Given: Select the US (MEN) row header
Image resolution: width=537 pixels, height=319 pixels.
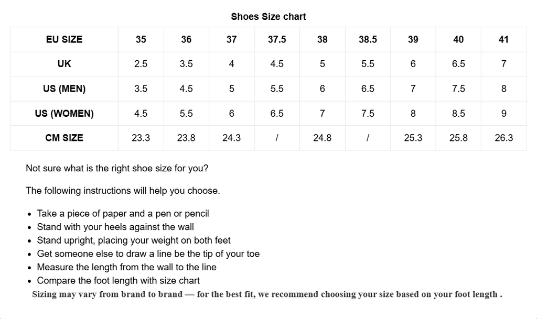Looking at the screenshot, I should point(64,89).
